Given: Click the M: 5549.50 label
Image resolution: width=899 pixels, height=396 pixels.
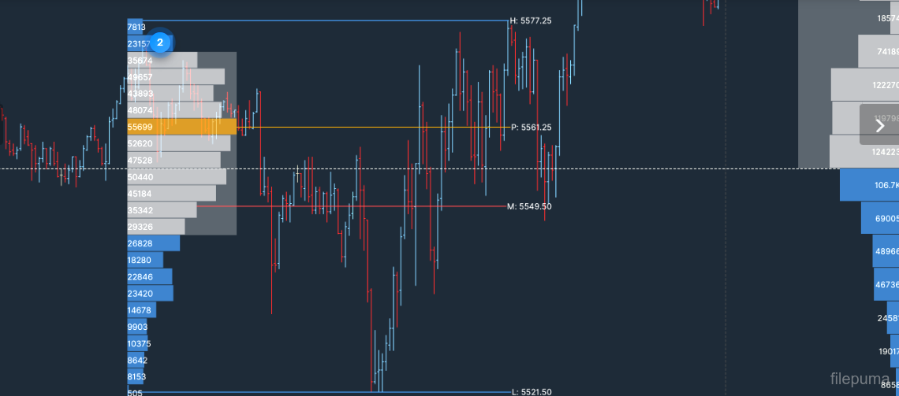Looking at the screenshot, I should click(x=529, y=206).
